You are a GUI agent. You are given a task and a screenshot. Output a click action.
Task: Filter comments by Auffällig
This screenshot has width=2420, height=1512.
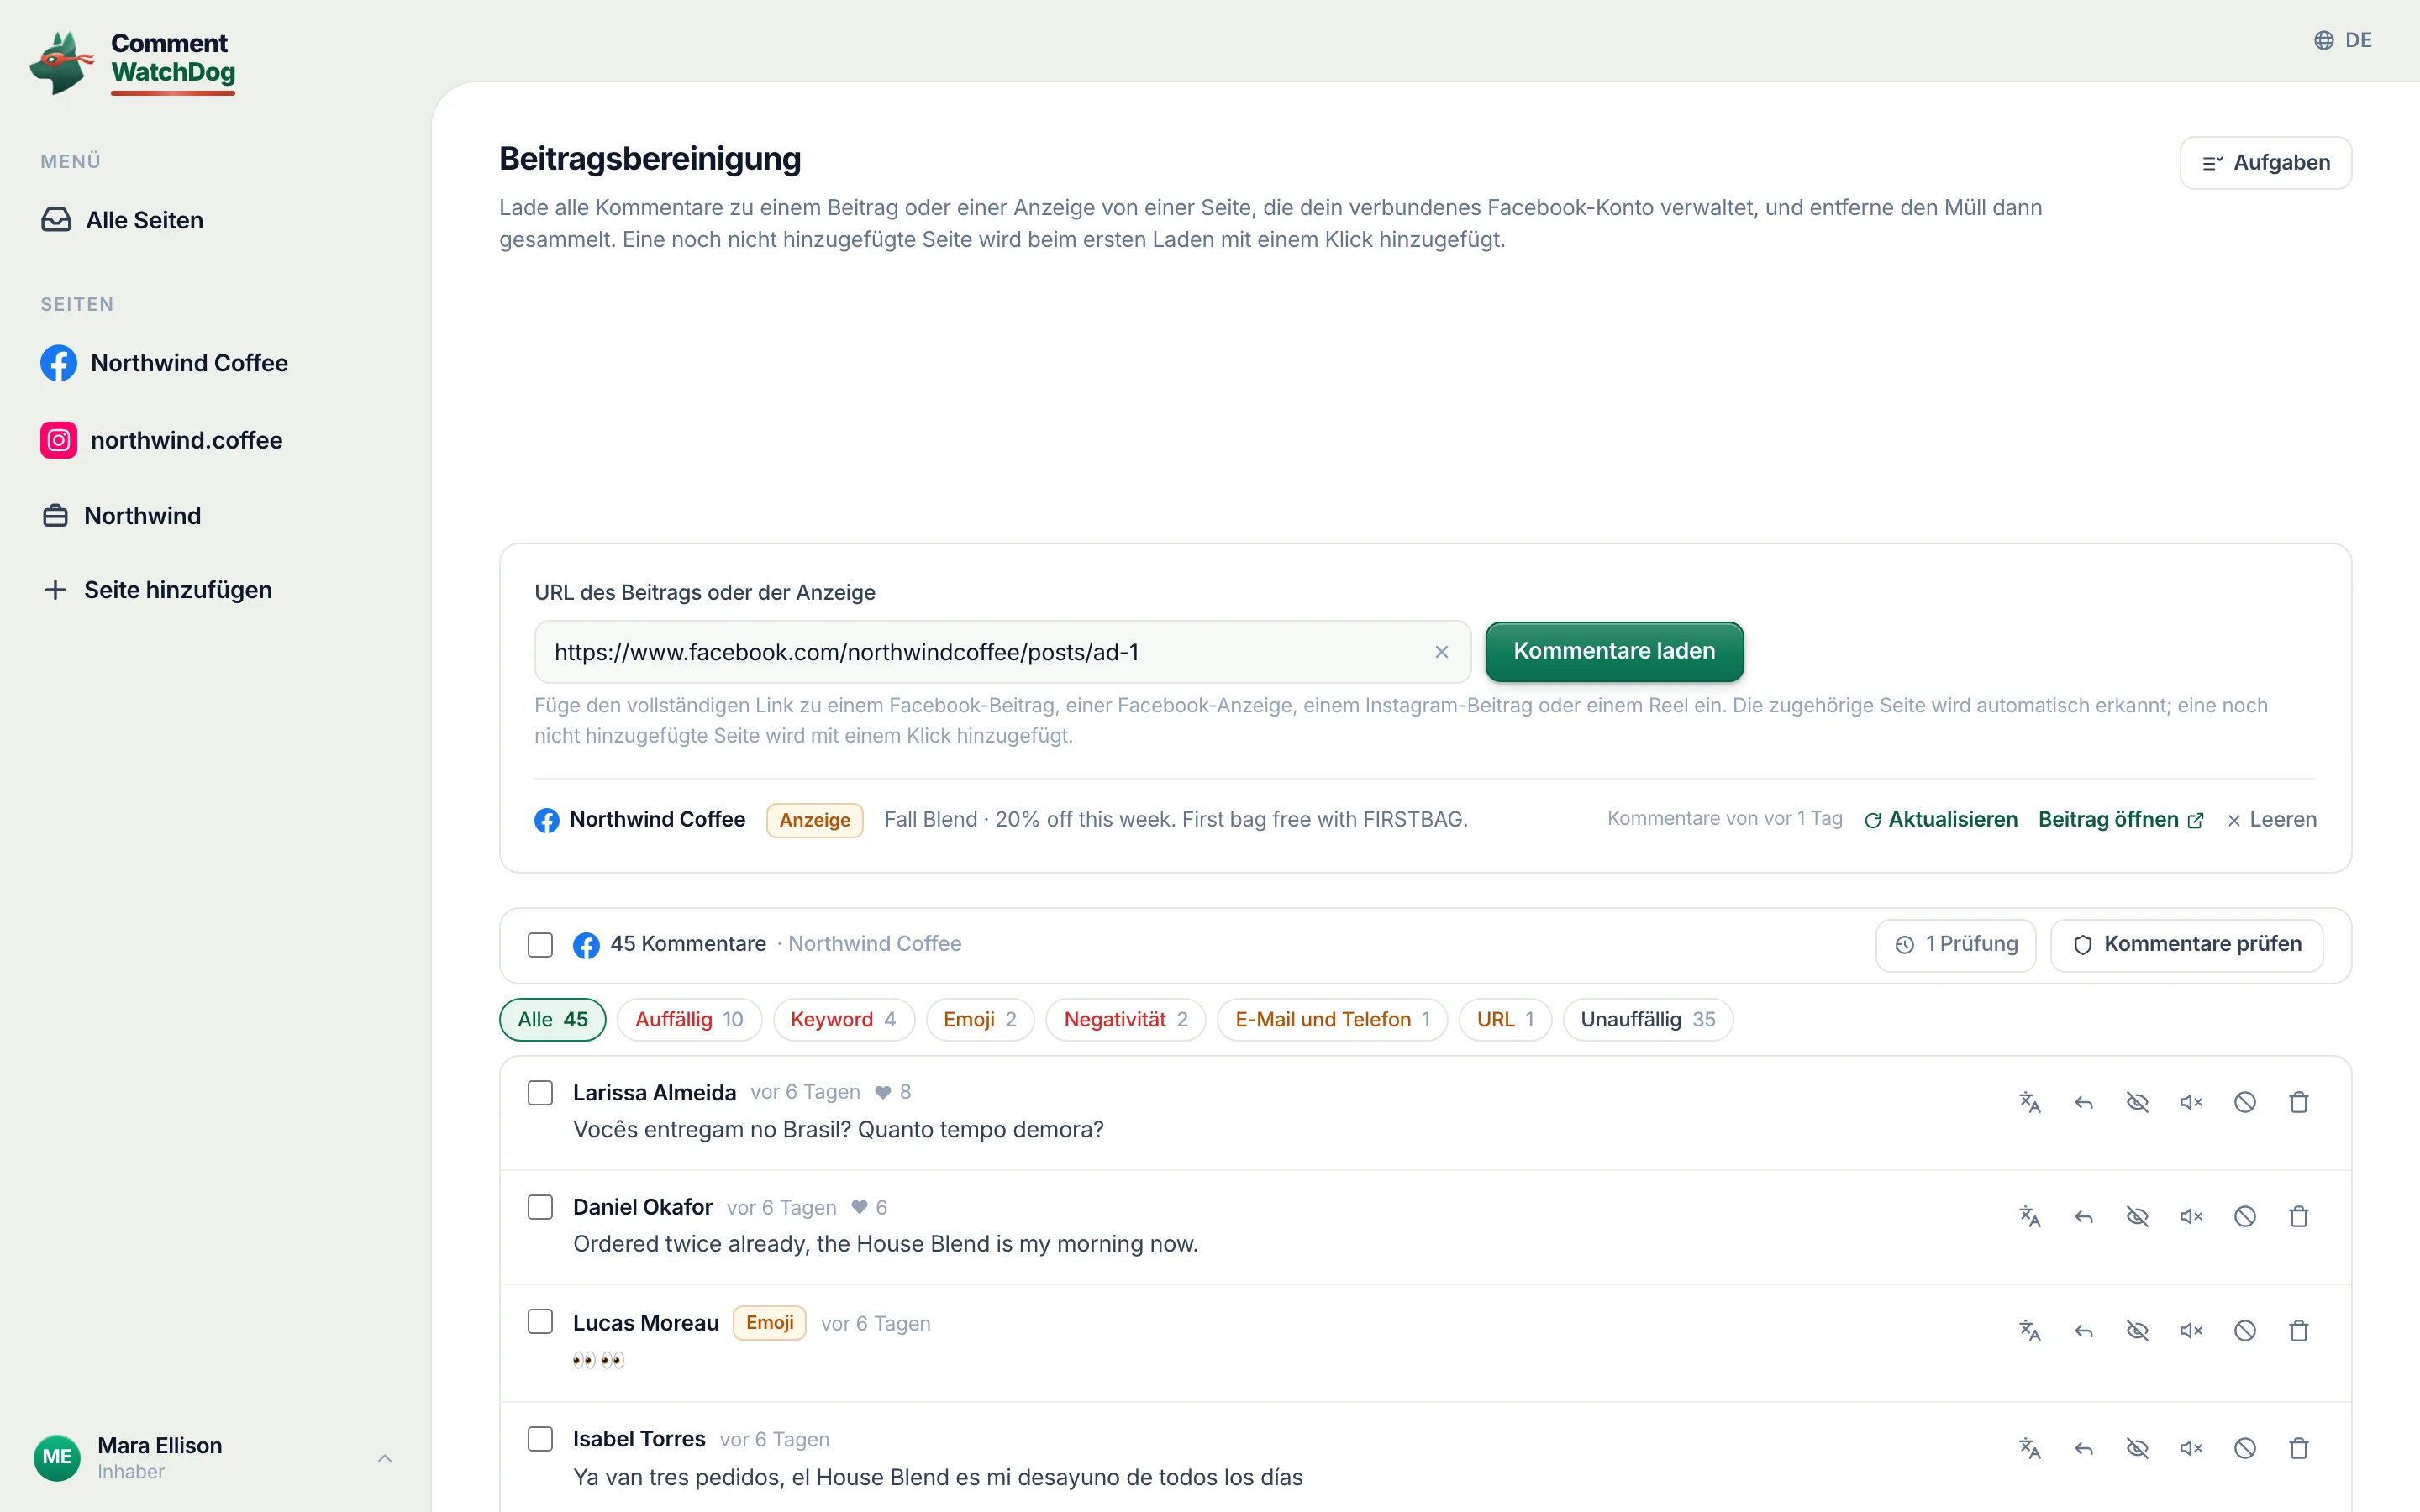pos(689,1019)
